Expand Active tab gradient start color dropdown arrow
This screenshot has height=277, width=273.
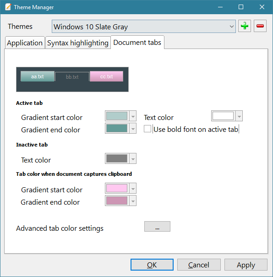point(133,116)
